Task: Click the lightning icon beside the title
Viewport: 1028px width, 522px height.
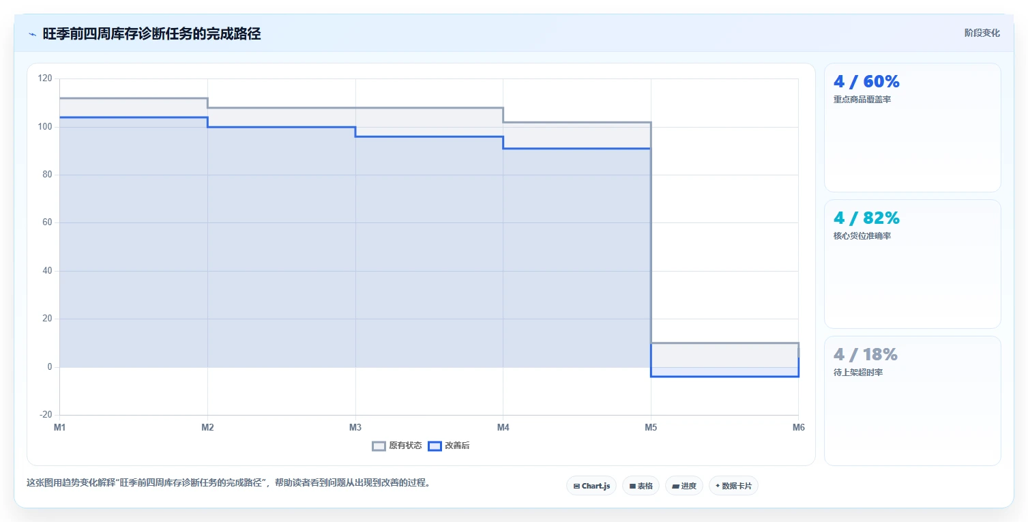Action: pyautogui.click(x=32, y=34)
